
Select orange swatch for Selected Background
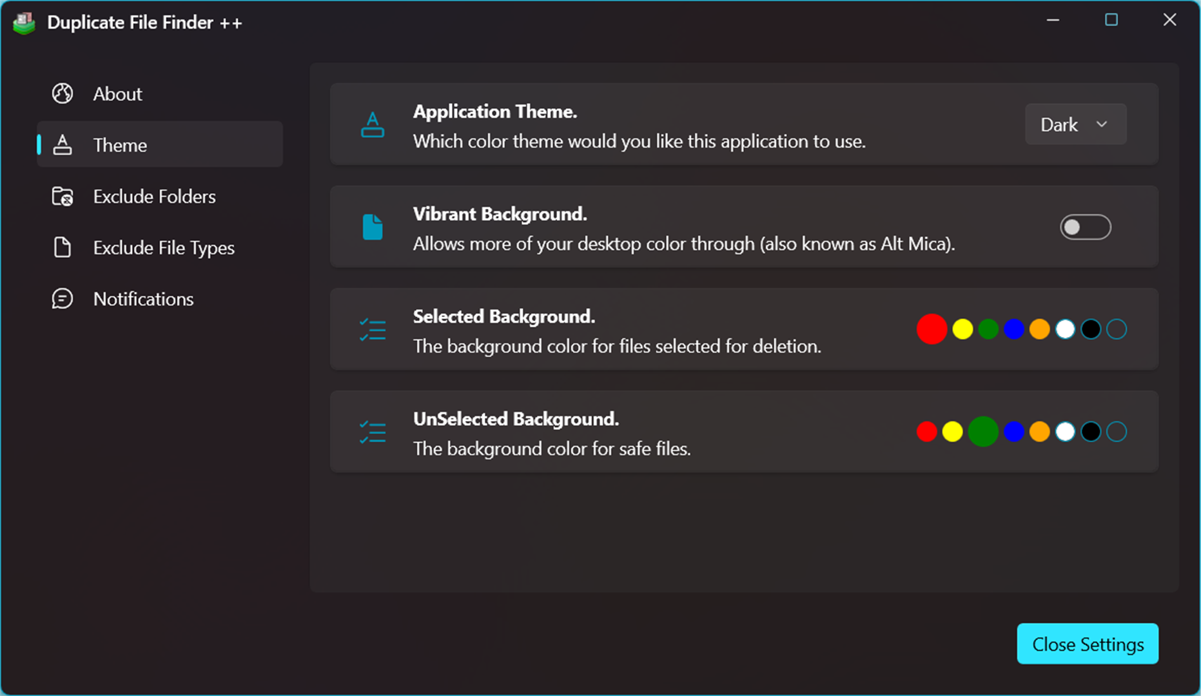[x=1039, y=329]
